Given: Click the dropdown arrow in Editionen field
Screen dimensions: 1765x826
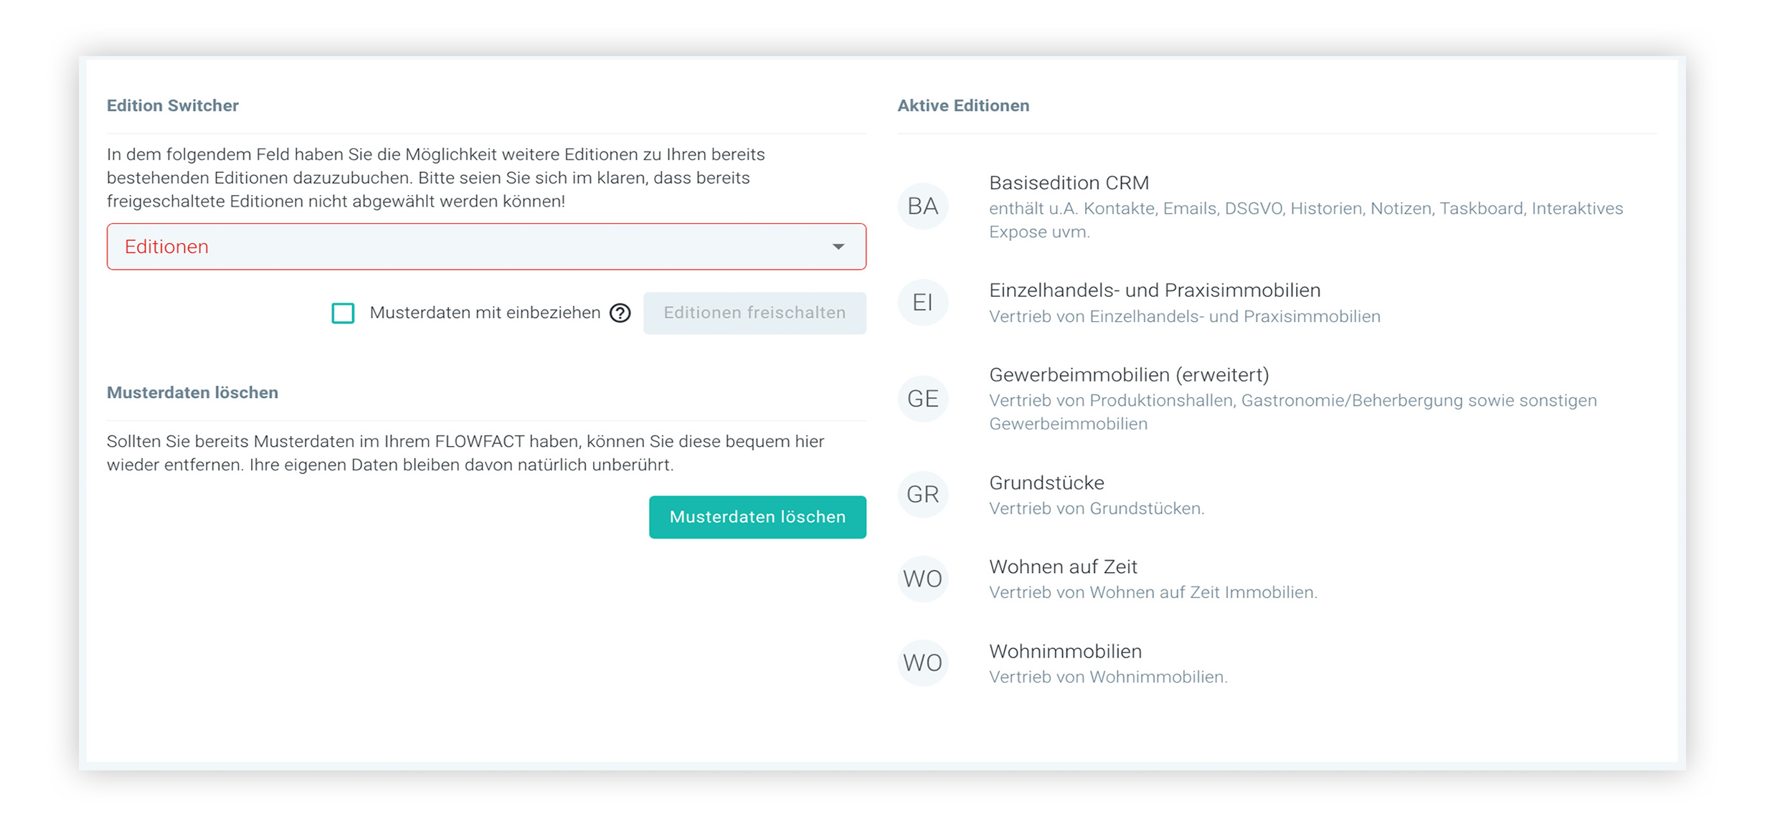Looking at the screenshot, I should point(838,247).
